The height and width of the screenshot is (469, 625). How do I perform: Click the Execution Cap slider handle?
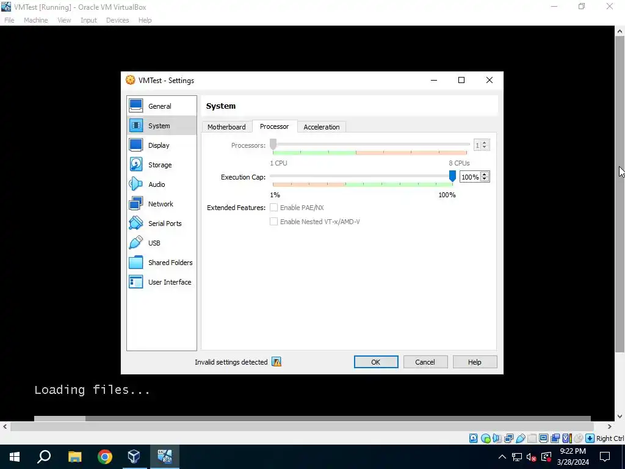tap(452, 176)
